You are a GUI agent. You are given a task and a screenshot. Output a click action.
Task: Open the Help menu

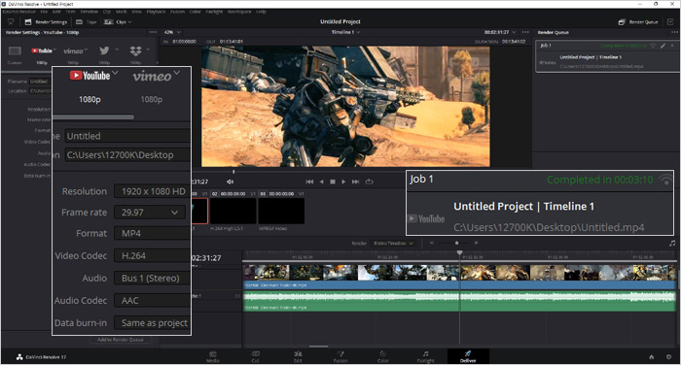(x=261, y=12)
